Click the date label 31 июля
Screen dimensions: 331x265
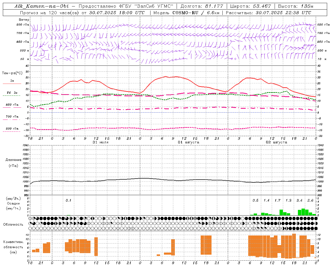(x=101, y=142)
